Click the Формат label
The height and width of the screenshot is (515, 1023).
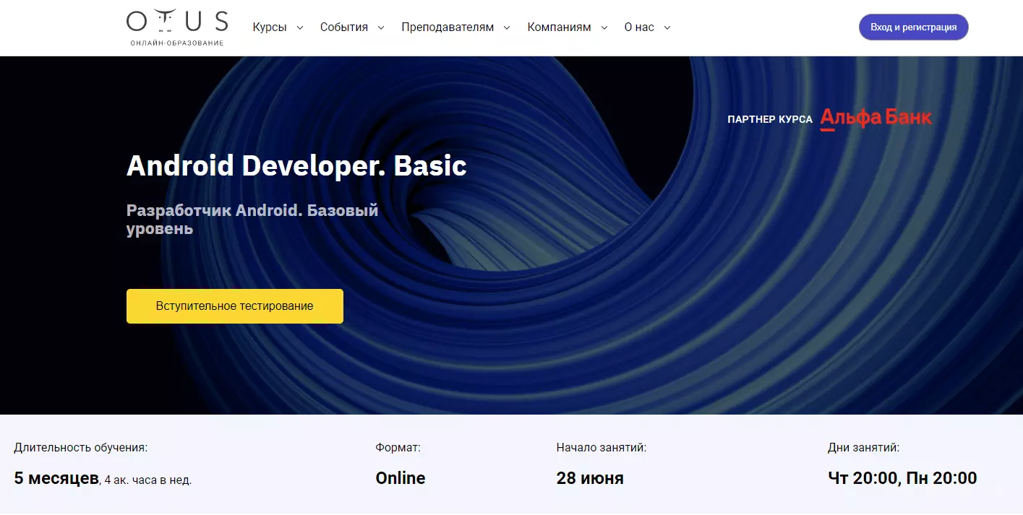tap(398, 448)
